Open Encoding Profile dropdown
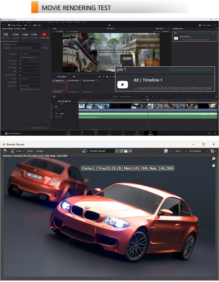 (x=29, y=75)
